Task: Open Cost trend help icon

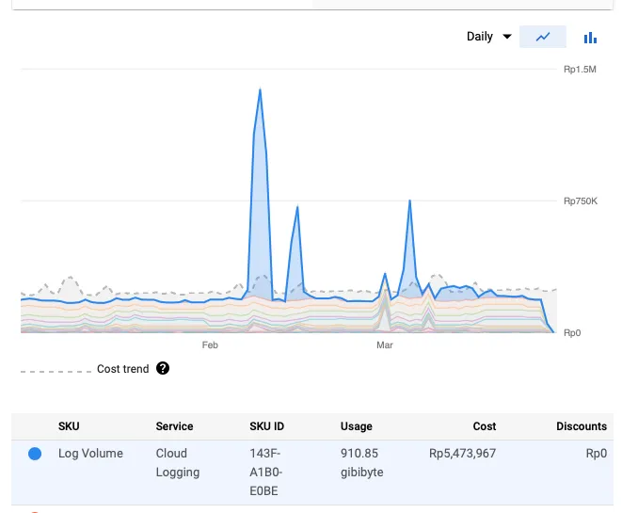Action: 163,369
